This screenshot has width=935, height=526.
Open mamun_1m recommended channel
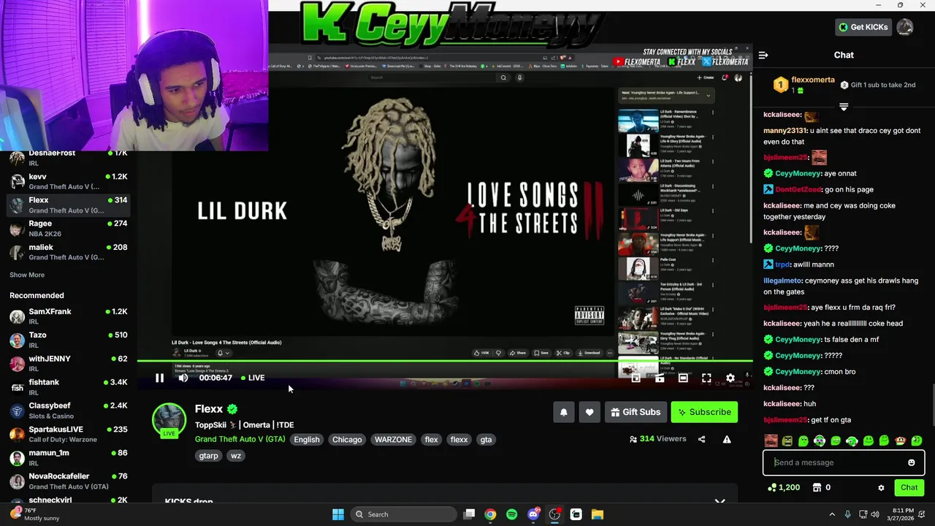69,457
